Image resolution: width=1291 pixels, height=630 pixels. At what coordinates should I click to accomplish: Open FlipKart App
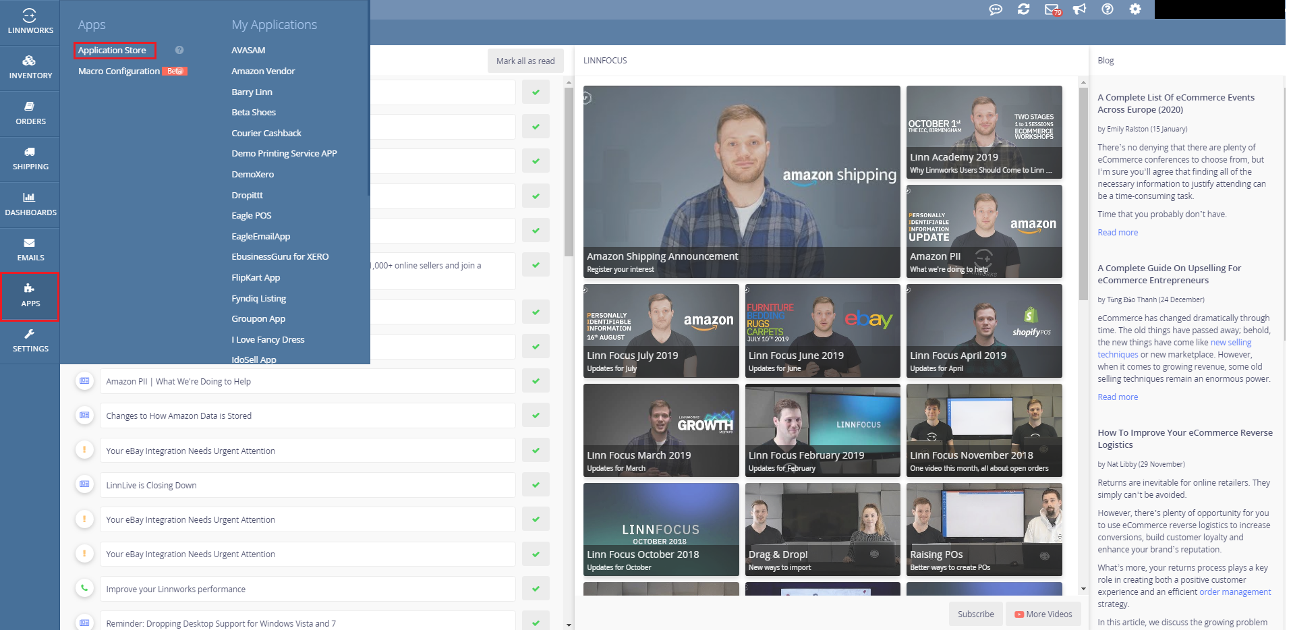[256, 277]
